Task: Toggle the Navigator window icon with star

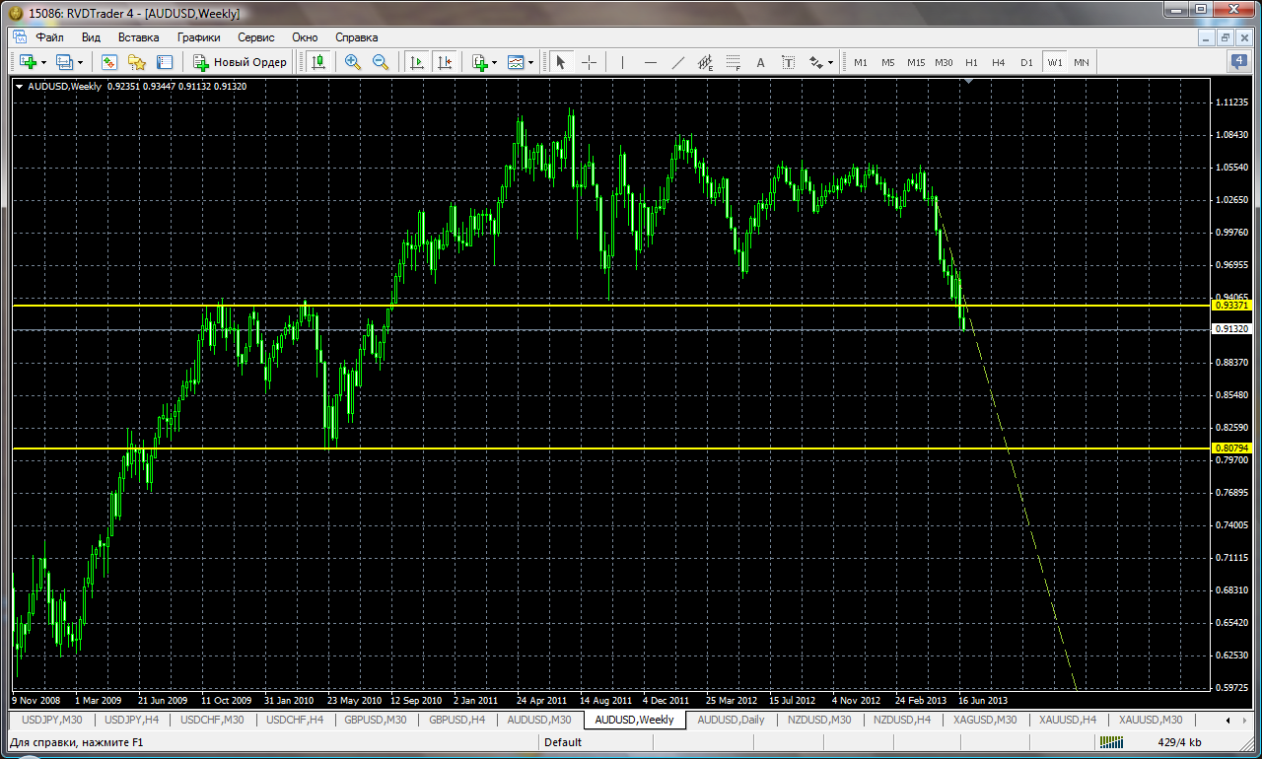Action: 136,62
